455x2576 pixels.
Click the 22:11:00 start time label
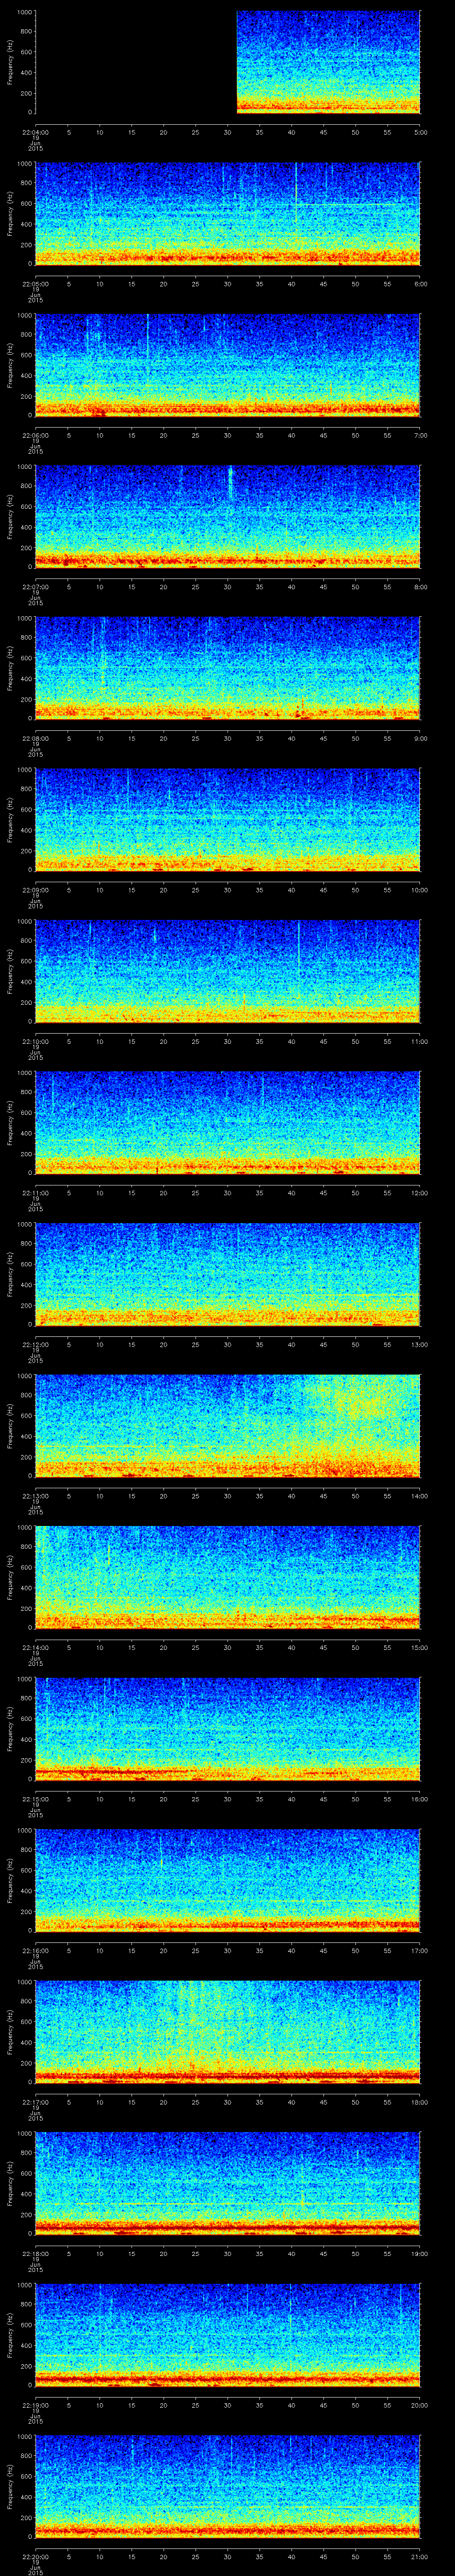coord(35,1193)
